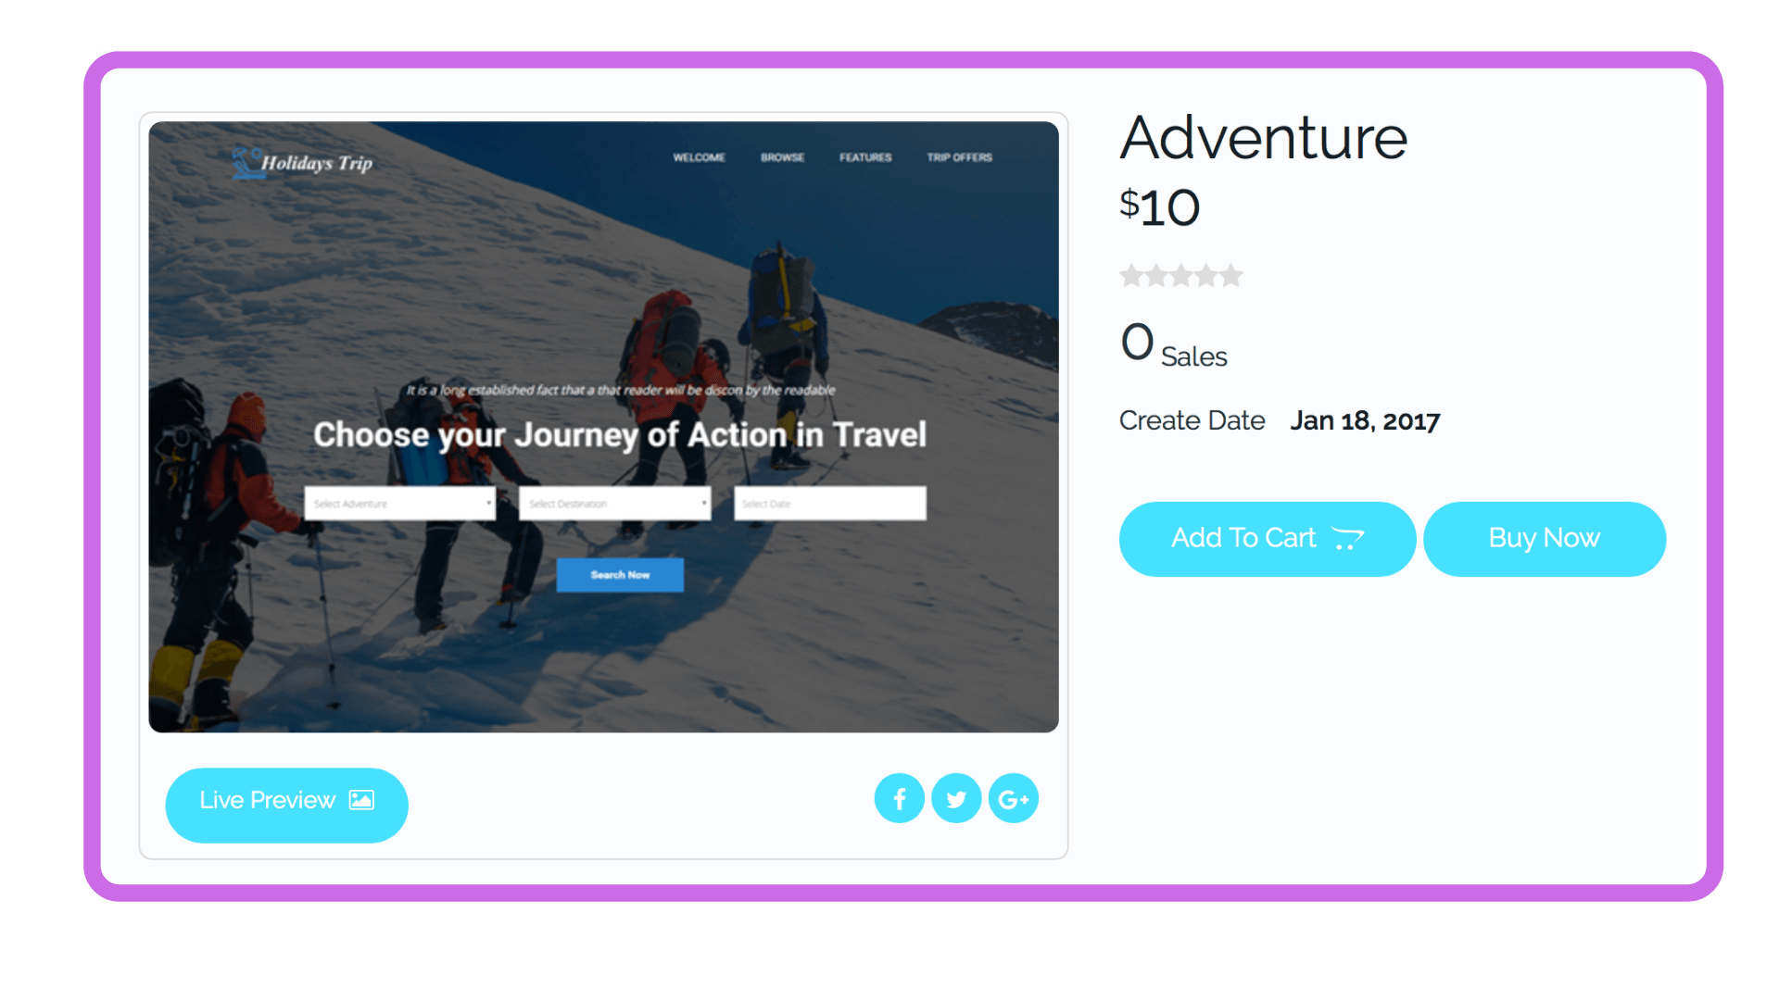Share on Google Plus via the icon
1779x1000 pixels.
point(1014,798)
